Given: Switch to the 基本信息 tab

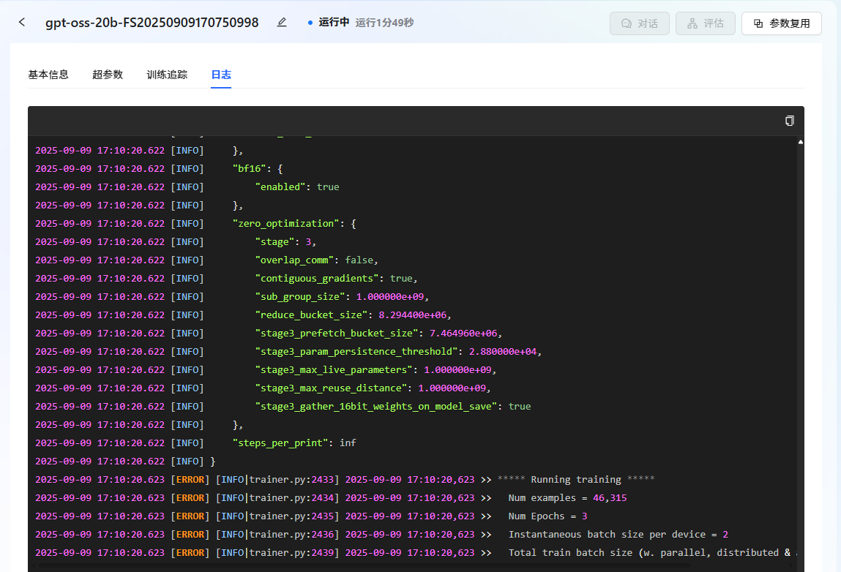Looking at the screenshot, I should (48, 75).
